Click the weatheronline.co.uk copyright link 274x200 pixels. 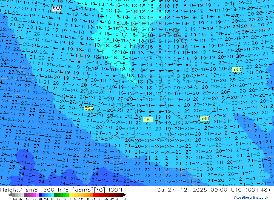coord(251,198)
